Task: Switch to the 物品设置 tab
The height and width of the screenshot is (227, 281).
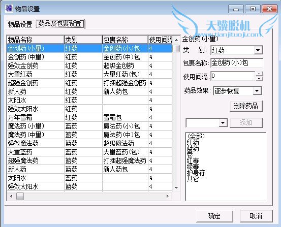Action: 20,24
